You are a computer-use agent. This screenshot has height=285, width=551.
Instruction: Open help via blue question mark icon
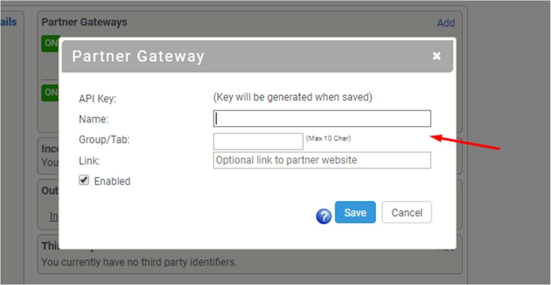(324, 216)
